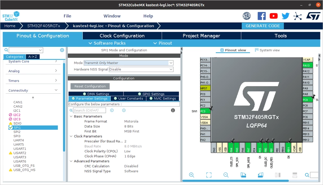
Task: Click the categories settings gear icon
Action: (62, 50)
